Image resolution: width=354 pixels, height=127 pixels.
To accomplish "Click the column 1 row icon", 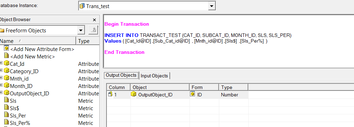I will [110, 94].
